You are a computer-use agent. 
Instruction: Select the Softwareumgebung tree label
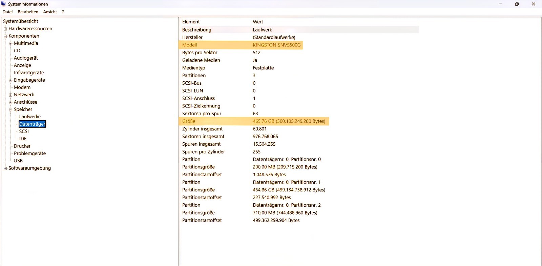29,168
